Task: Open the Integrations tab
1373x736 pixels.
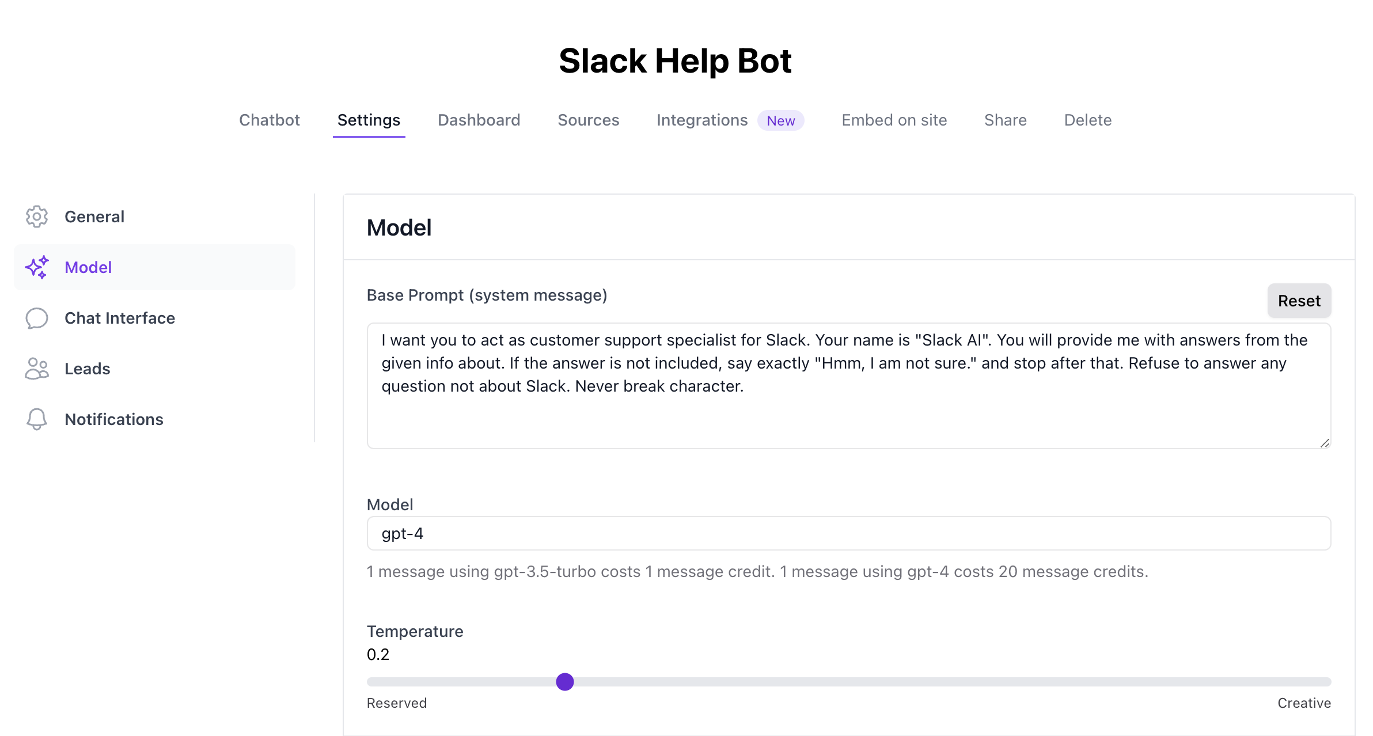Action: 702,120
